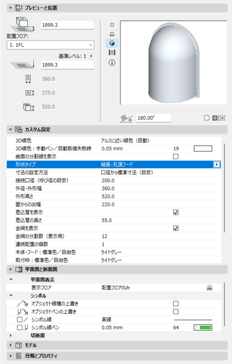Screen dimensions: 232x364
Task: Click the story display icon for 表示フロア
Action: click(x=209, y=288)
